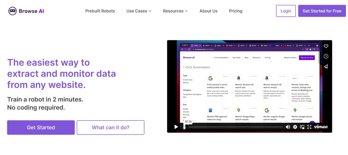Click the purple Get Started button
This screenshot has width=348, height=155.
[x=41, y=128]
